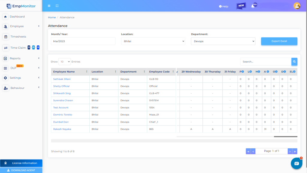Go to the previous page
This screenshot has height=173, width=307.
click(253, 151)
